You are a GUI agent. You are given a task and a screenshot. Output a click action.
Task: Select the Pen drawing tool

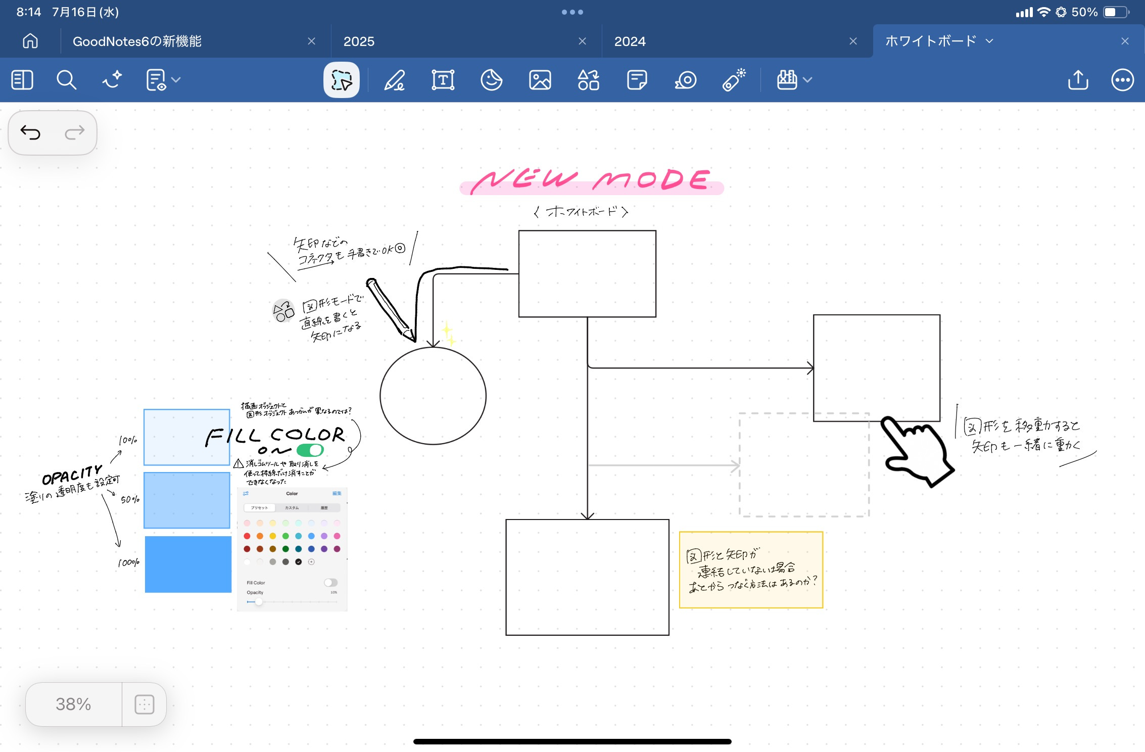tap(394, 80)
